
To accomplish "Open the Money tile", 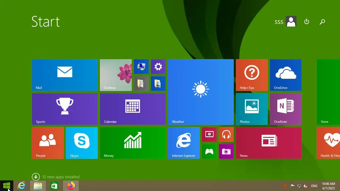I will point(133,143).
